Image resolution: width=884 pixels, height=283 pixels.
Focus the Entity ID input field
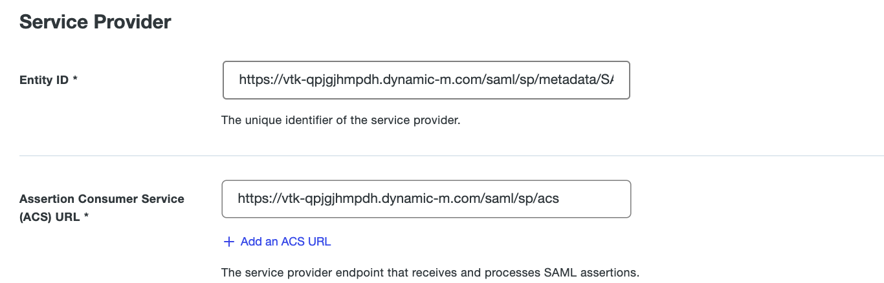pos(426,80)
